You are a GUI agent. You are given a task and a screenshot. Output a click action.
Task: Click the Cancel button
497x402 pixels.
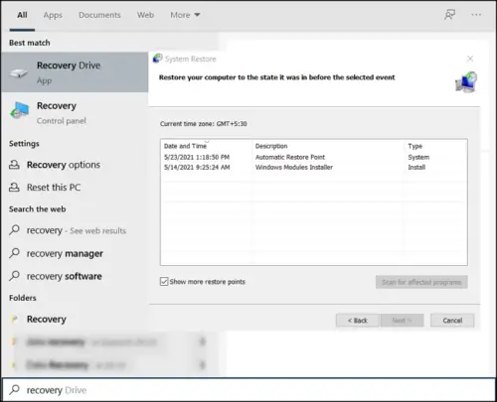pos(452,321)
